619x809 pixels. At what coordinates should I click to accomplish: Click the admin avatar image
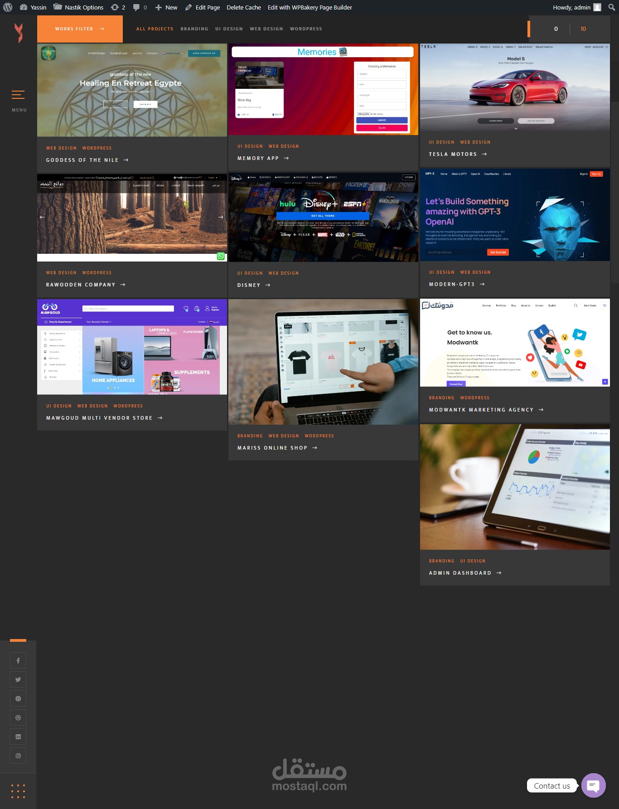pyautogui.click(x=597, y=7)
